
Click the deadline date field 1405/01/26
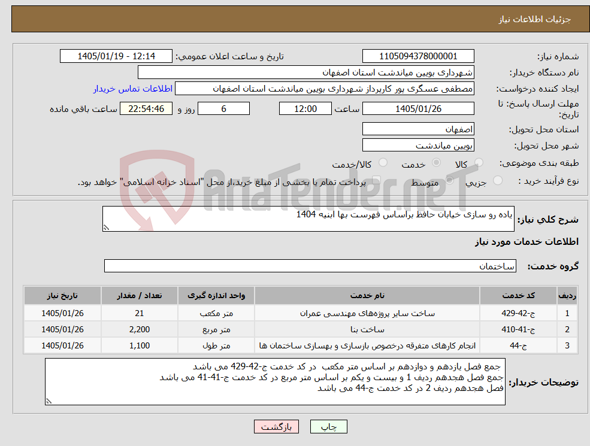click(418, 109)
